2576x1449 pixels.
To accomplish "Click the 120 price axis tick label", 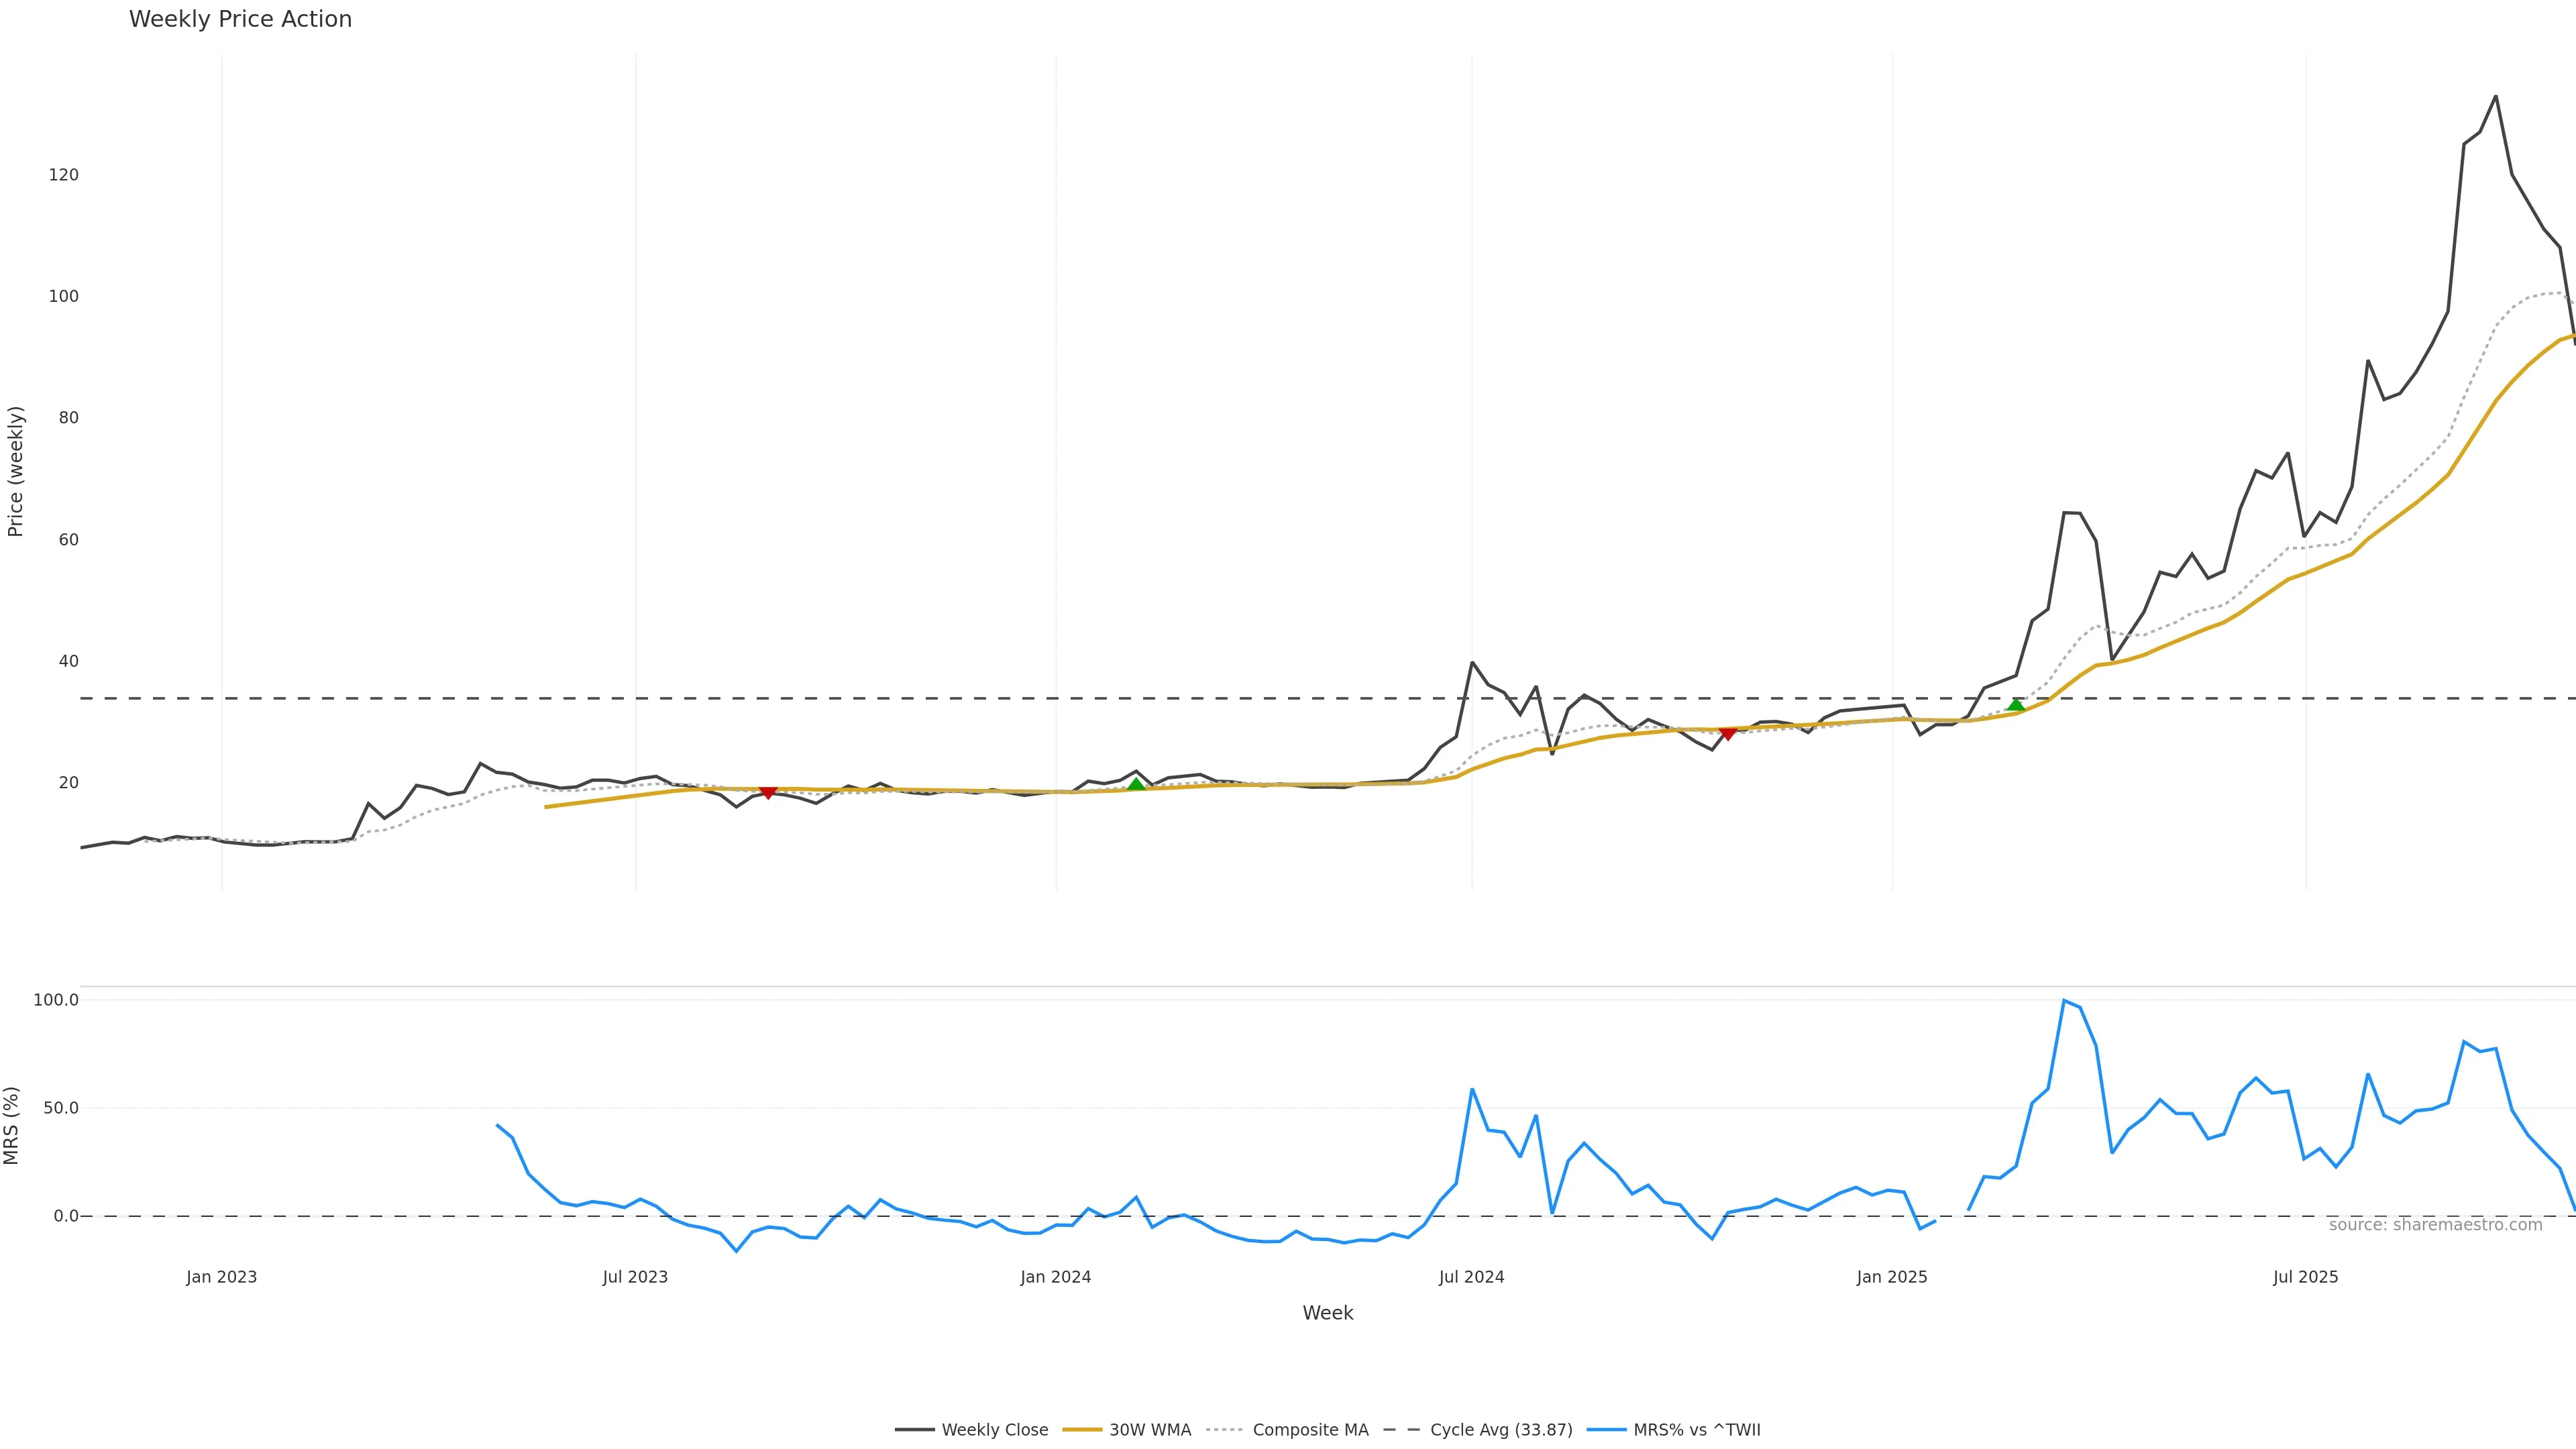I will pos(63,175).
